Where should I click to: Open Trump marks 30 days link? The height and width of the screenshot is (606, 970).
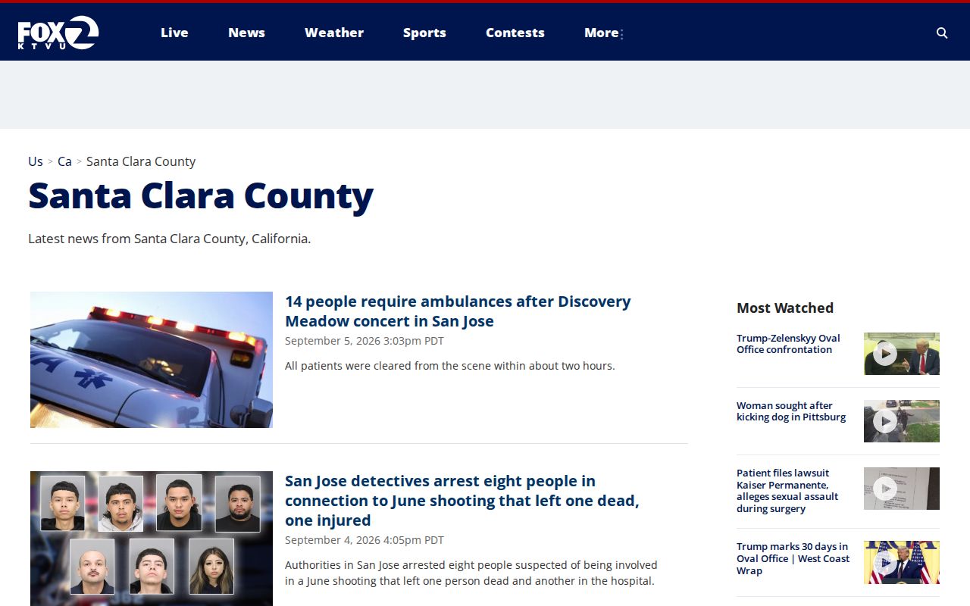(793, 558)
